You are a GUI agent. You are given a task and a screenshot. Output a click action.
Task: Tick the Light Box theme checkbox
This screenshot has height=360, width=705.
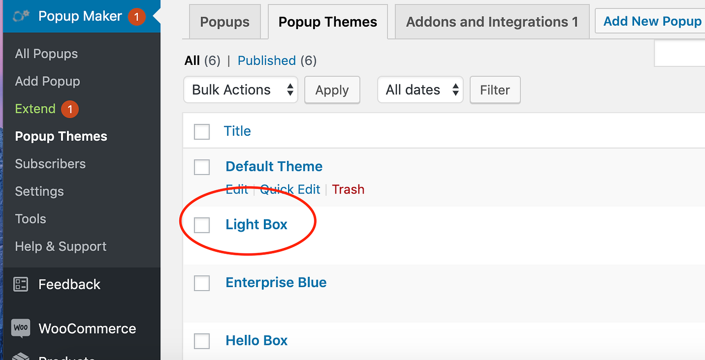coord(202,225)
